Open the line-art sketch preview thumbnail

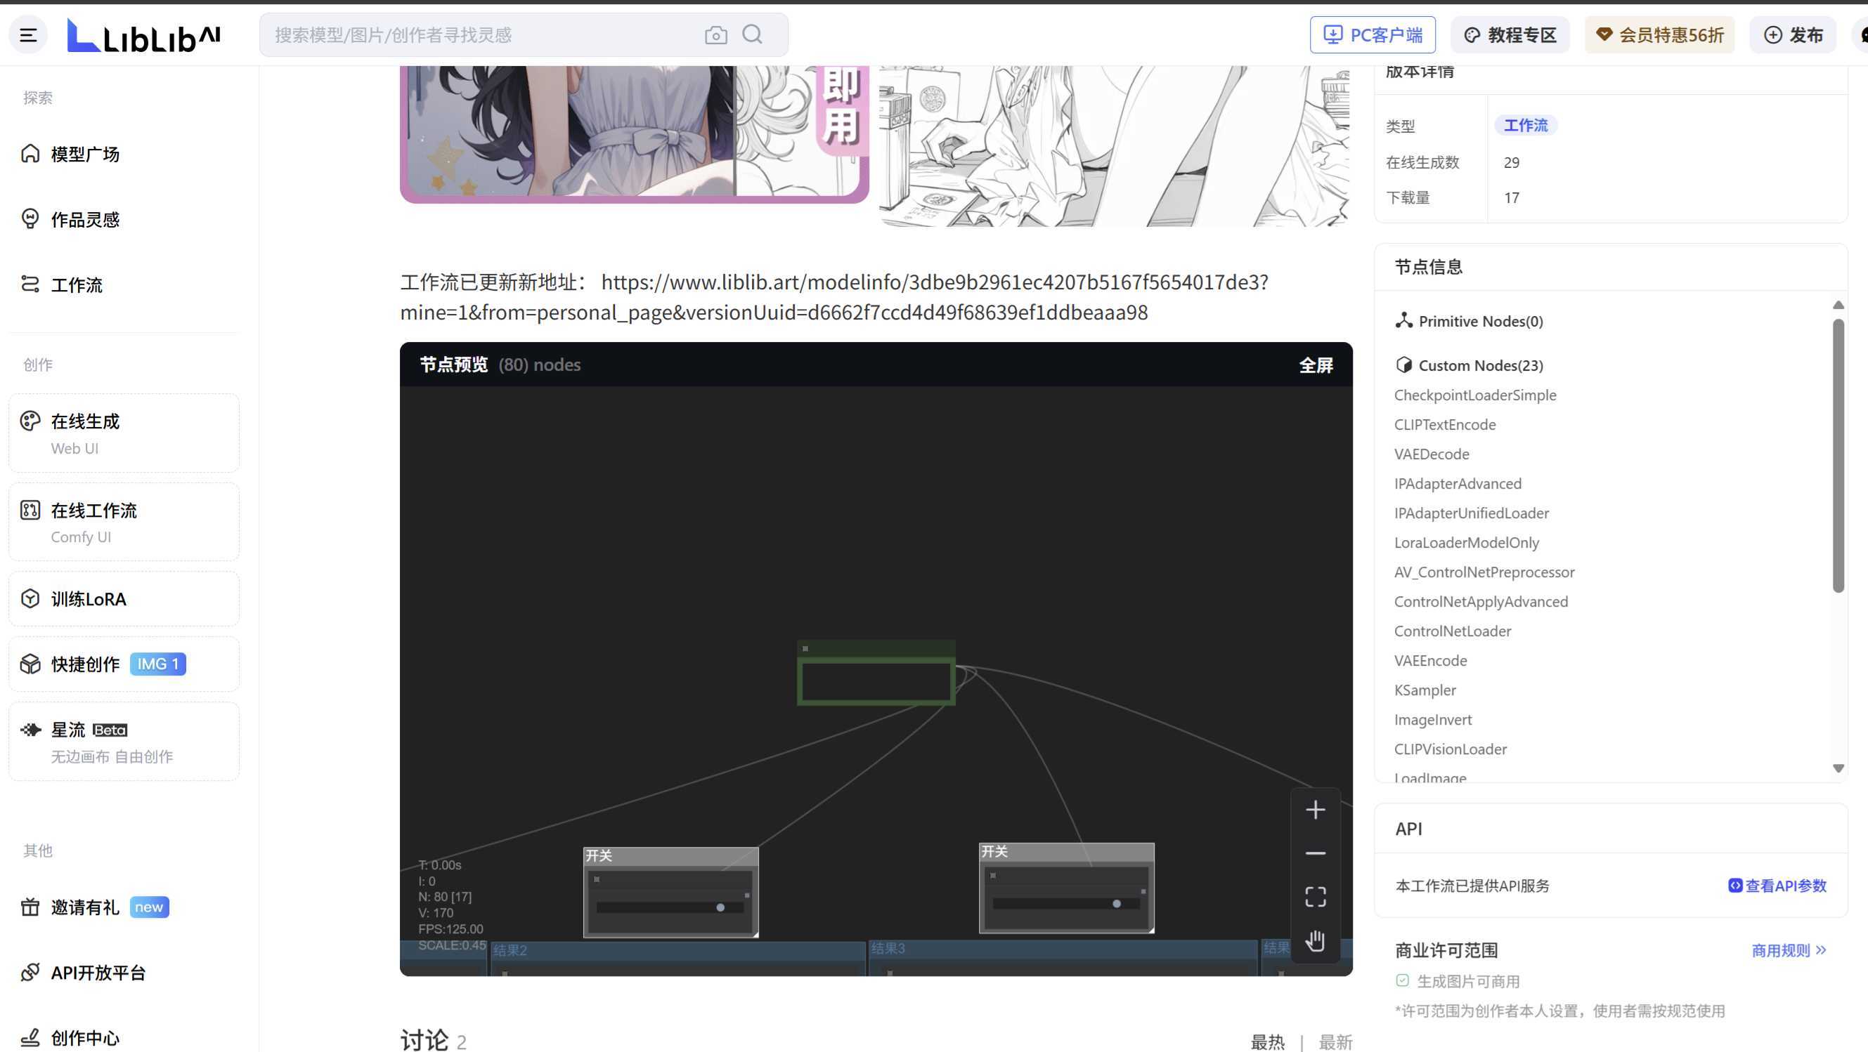(x=1115, y=145)
